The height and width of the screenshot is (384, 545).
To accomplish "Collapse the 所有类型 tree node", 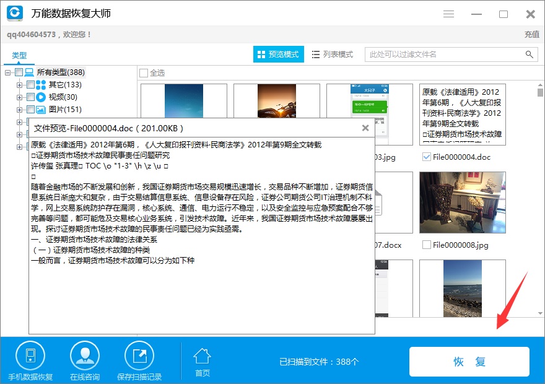I will pyautogui.click(x=7, y=72).
